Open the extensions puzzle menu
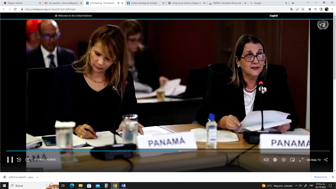 pyautogui.click(x=310, y=9)
